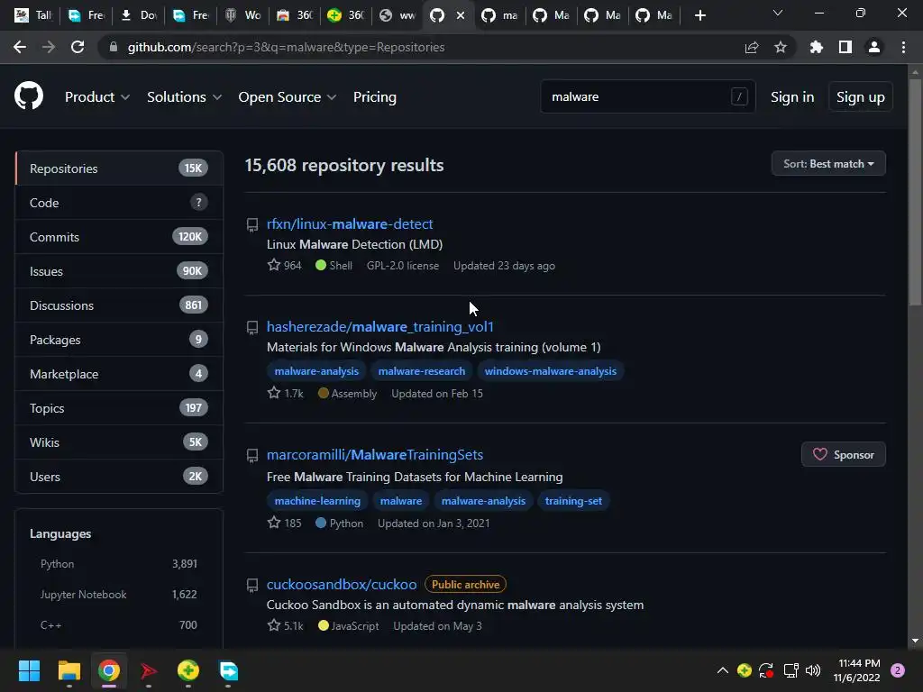Open Windows Start menu
Screen dimensions: 923x692
click(x=29, y=670)
